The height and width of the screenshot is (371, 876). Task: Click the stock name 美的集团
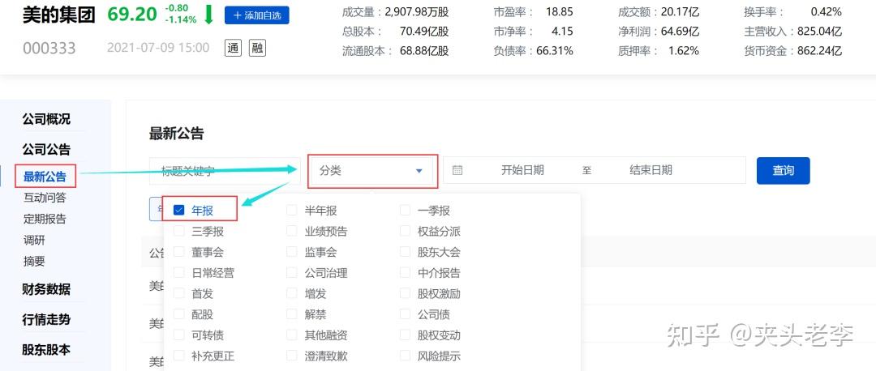(59, 15)
